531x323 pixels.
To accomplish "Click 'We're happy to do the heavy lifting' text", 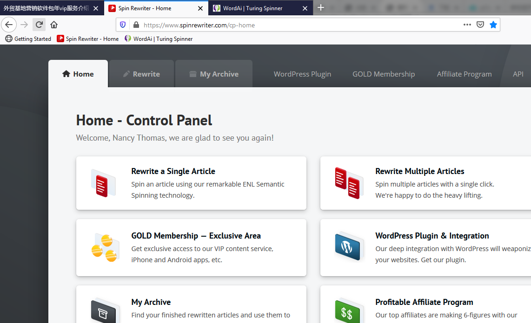I will (x=429, y=195).
